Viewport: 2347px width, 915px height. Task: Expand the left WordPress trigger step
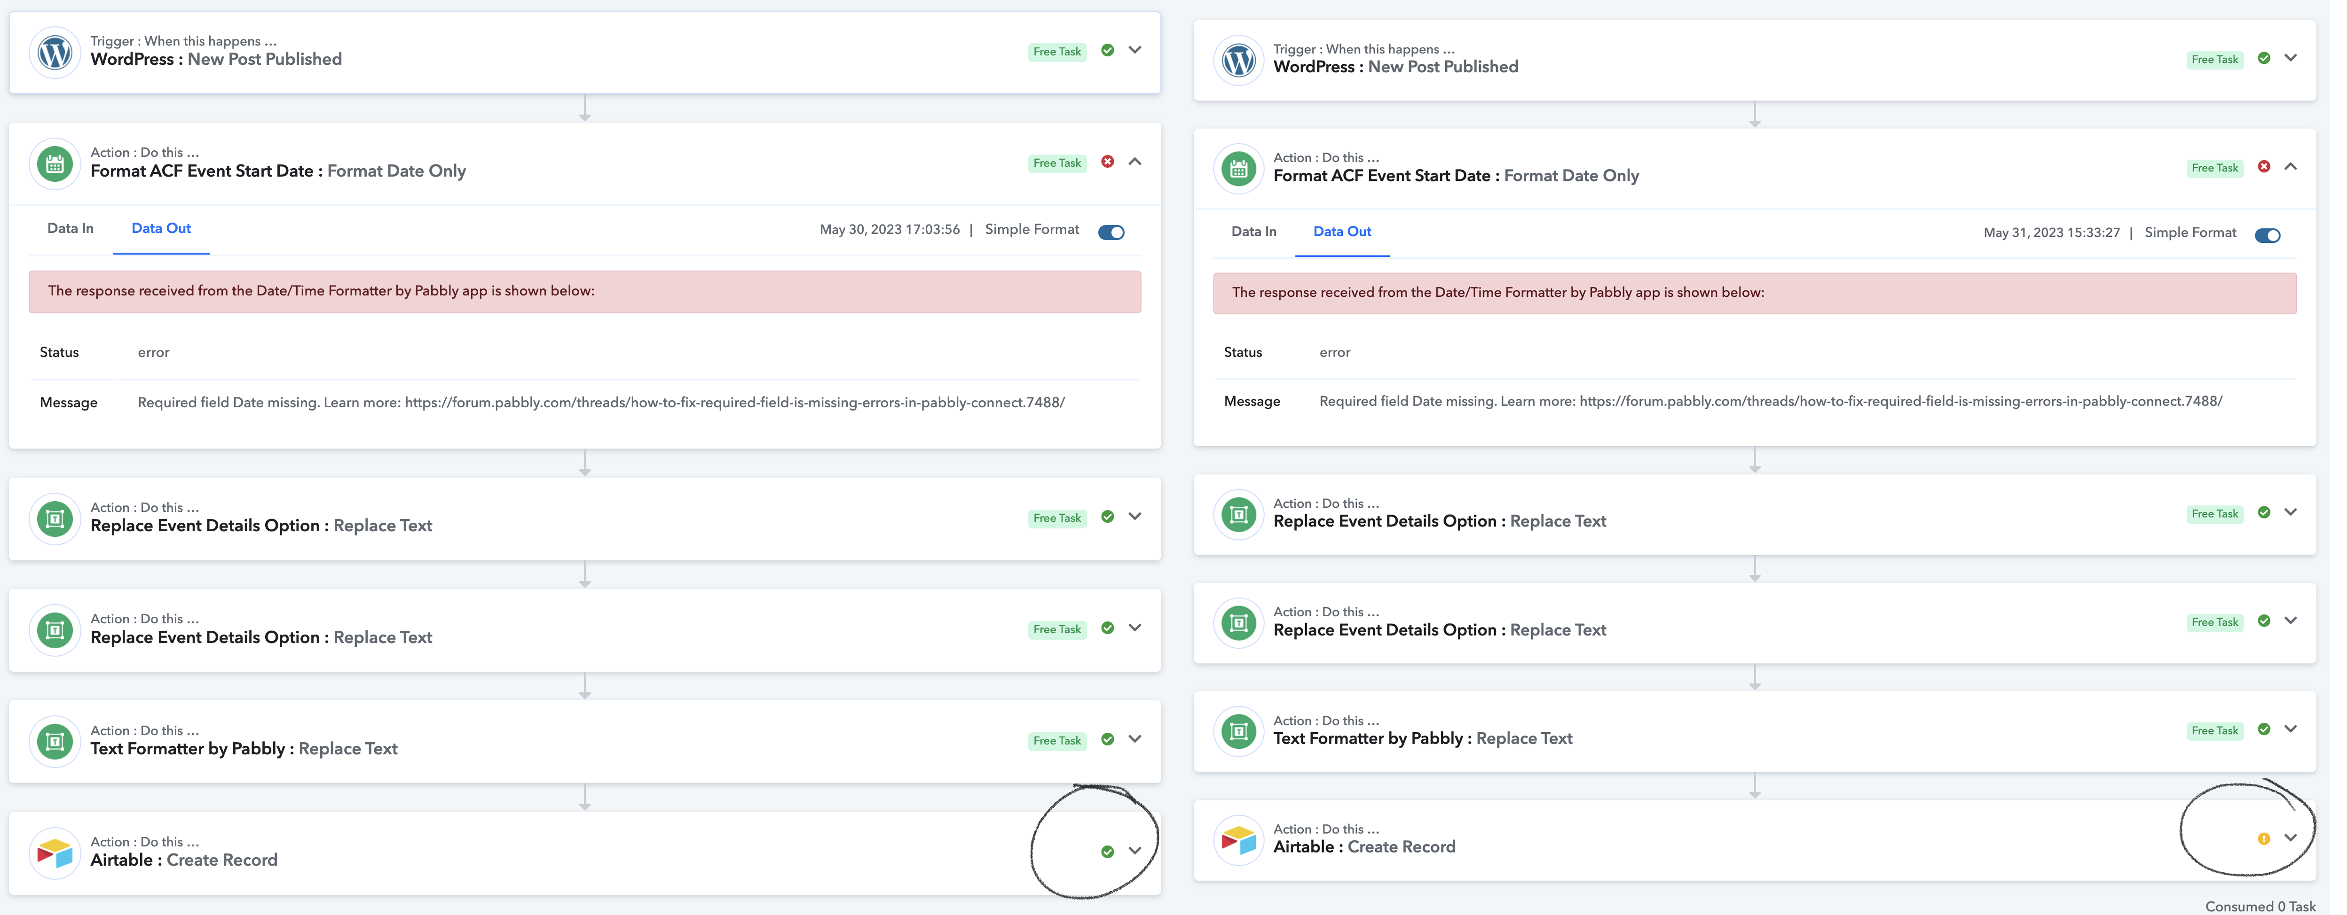tap(1134, 50)
